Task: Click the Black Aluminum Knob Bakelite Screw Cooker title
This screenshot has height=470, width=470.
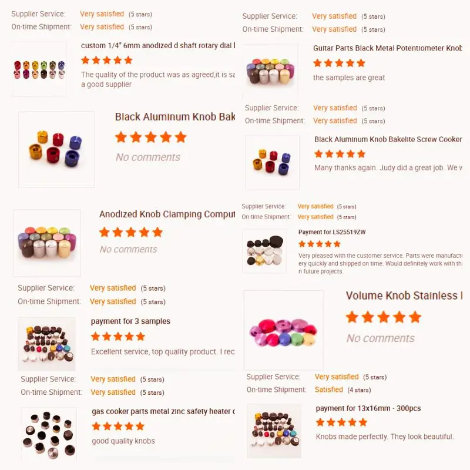Action: (x=388, y=139)
